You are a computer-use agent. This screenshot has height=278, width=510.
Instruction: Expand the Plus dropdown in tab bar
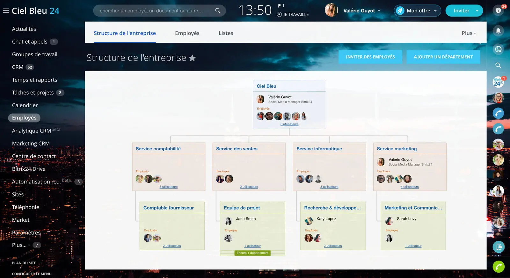(x=469, y=33)
